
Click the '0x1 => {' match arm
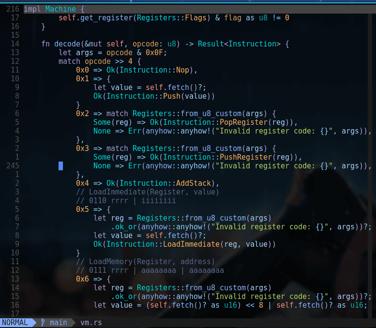(x=93, y=79)
